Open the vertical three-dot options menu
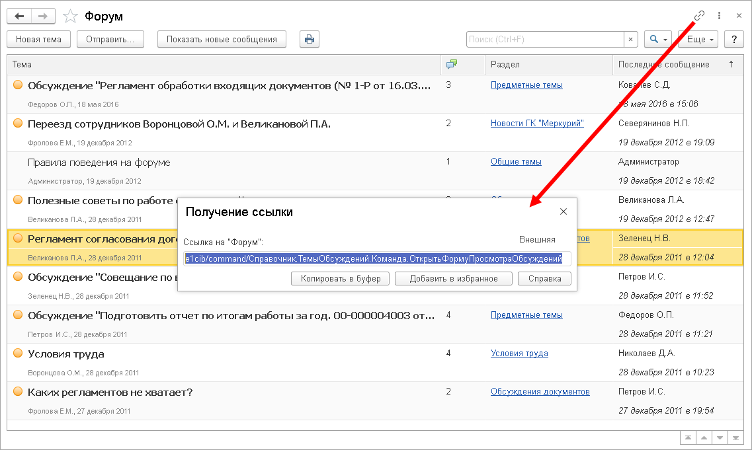Screen dimensions: 752x450 [719, 16]
